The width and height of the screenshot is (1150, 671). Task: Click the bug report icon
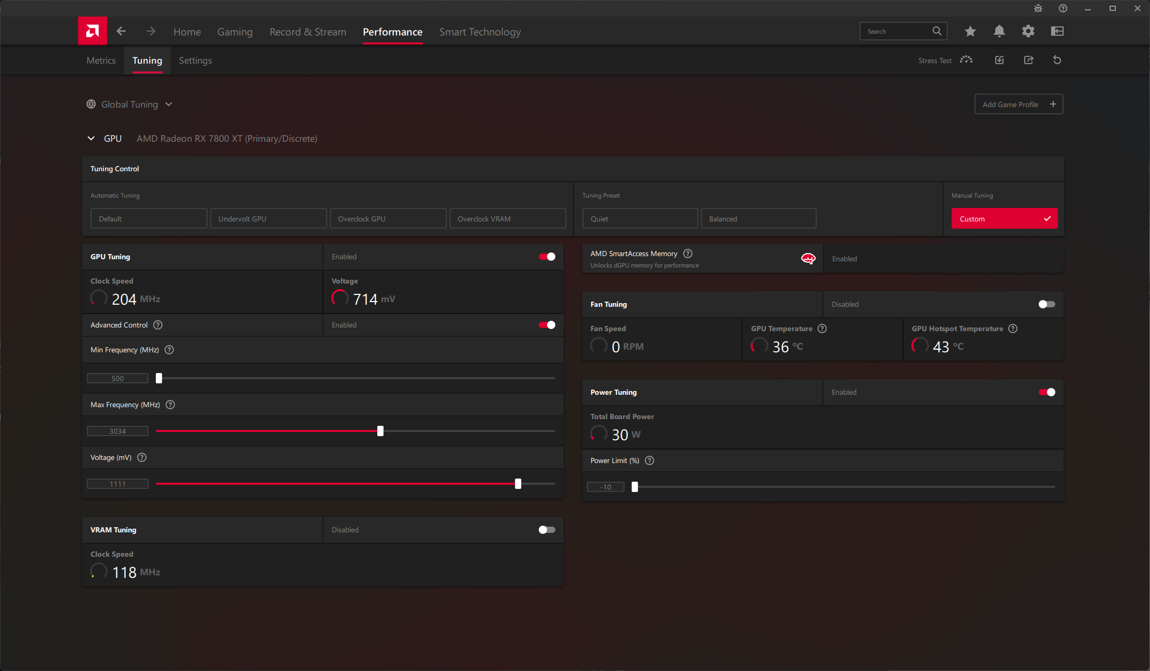[x=1038, y=8]
